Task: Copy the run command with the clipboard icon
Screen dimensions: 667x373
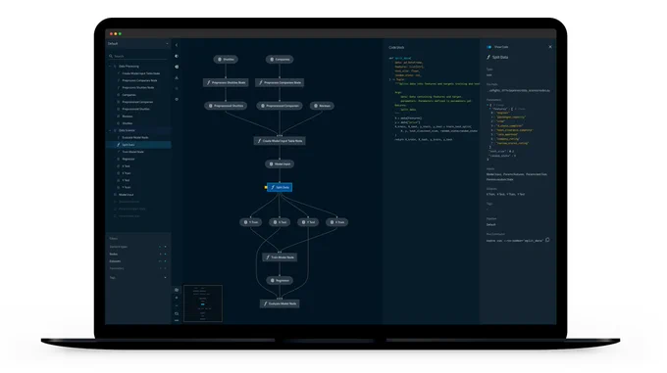Action: (548, 240)
